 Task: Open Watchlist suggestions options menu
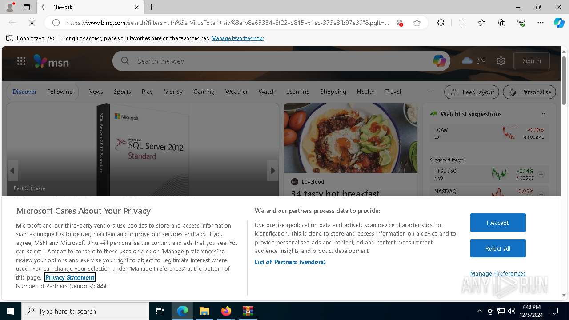[x=542, y=114]
